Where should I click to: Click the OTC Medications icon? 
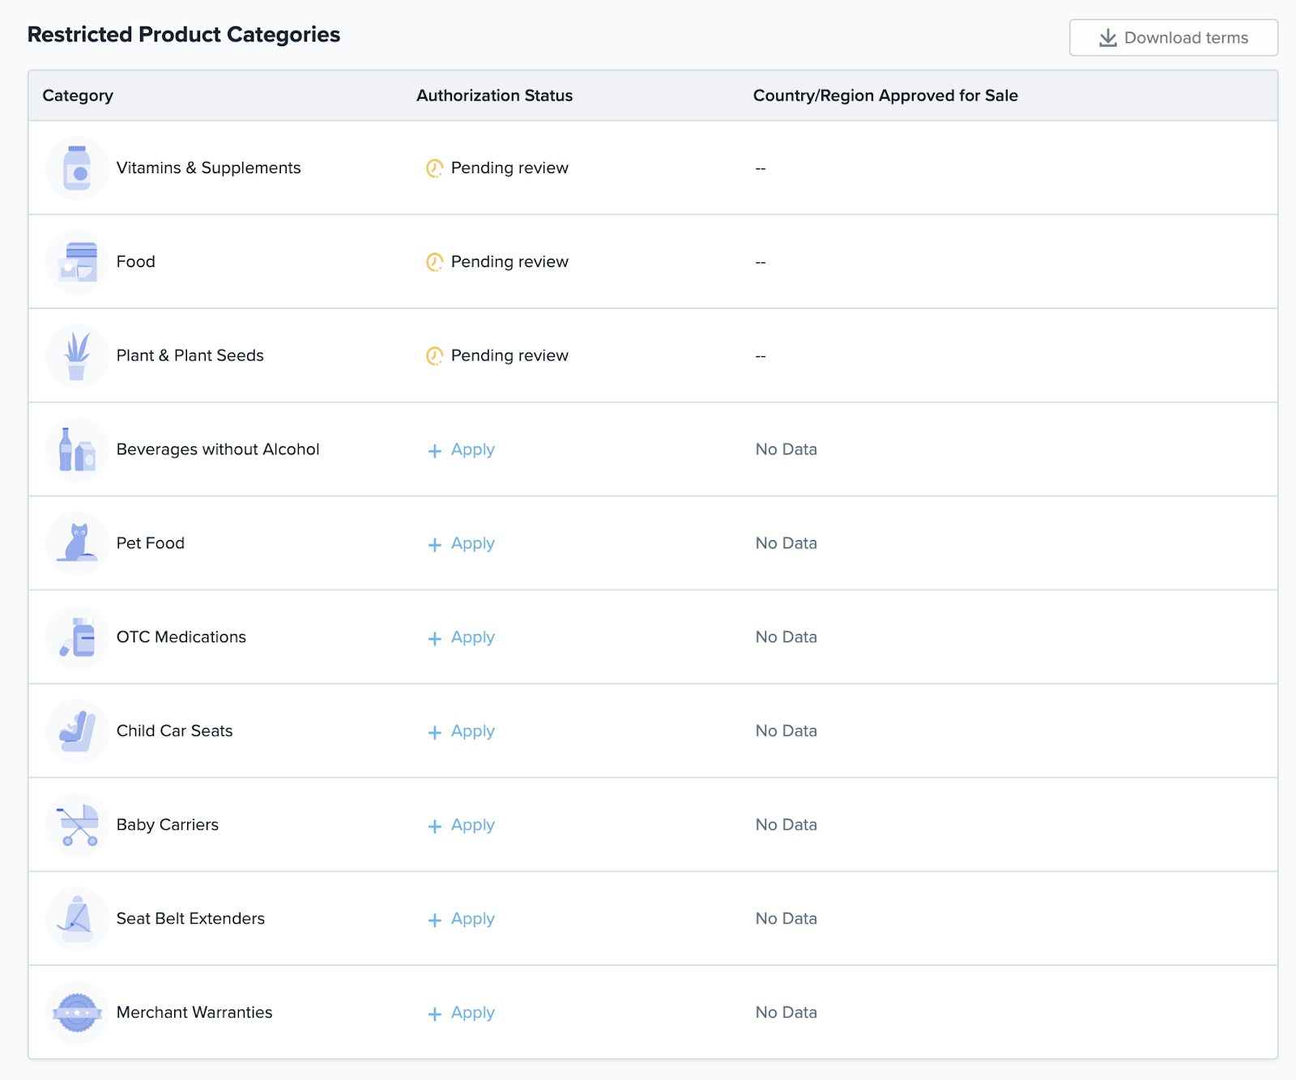(77, 638)
